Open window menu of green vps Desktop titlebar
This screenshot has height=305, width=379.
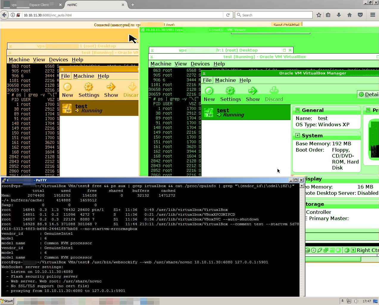coord(152,50)
